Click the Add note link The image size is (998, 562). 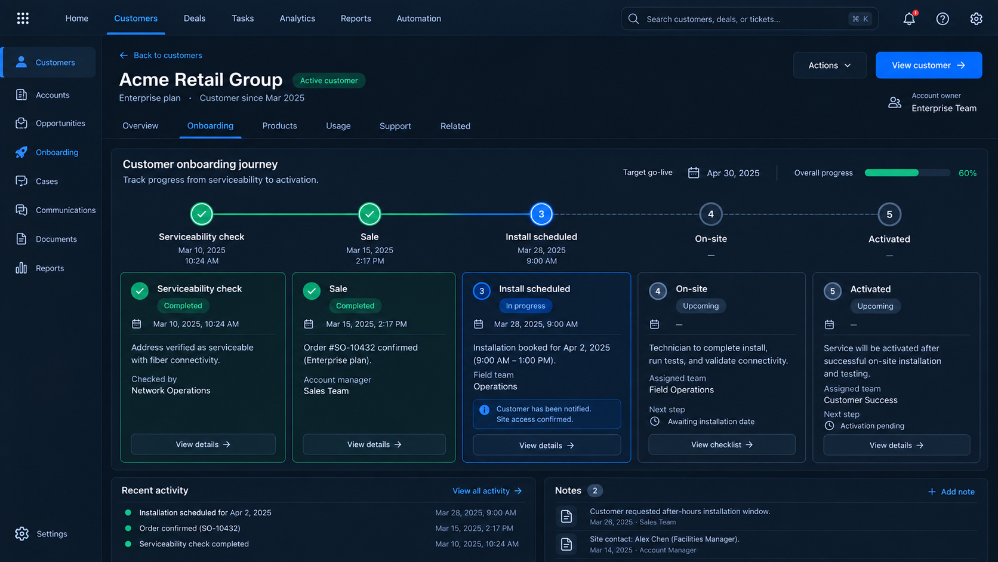tap(951, 492)
